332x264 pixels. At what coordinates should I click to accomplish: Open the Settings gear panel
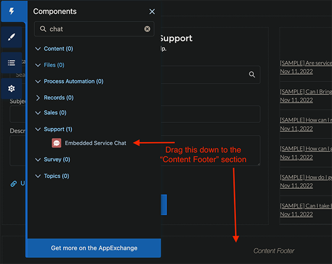tap(12, 89)
